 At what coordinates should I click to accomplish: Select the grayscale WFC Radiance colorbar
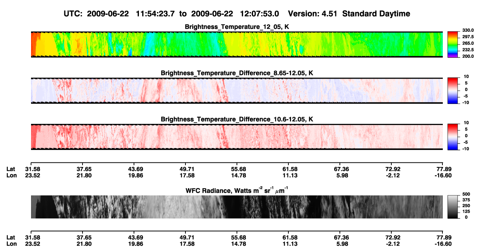point(453,207)
